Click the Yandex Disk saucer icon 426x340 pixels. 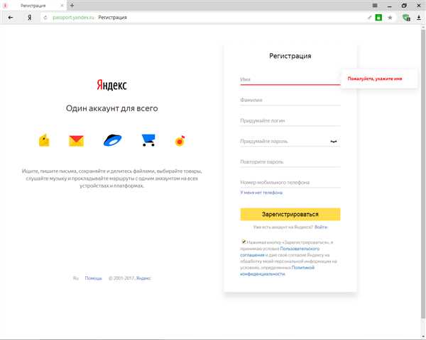tap(112, 140)
